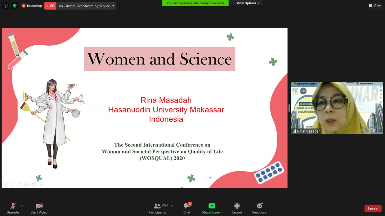
Task: Start Video with the camera button
Action: click(x=39, y=208)
